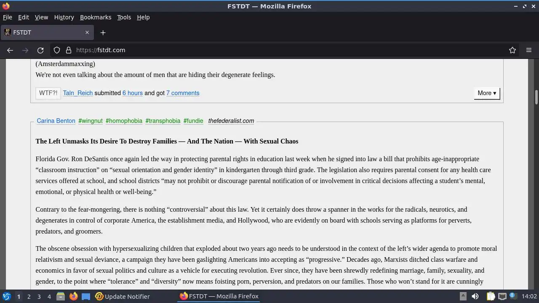Go back using the back arrow
The width and height of the screenshot is (539, 303).
[x=10, y=50]
